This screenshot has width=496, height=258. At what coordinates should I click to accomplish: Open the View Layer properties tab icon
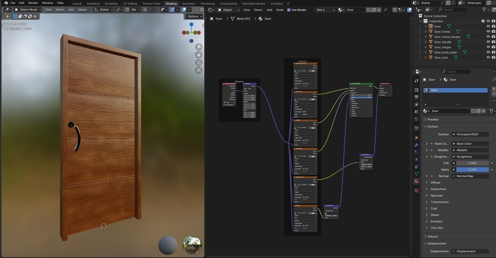point(416,104)
